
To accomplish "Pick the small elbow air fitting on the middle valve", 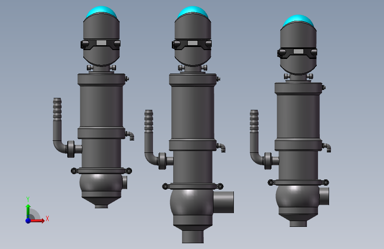I will [221, 148].
